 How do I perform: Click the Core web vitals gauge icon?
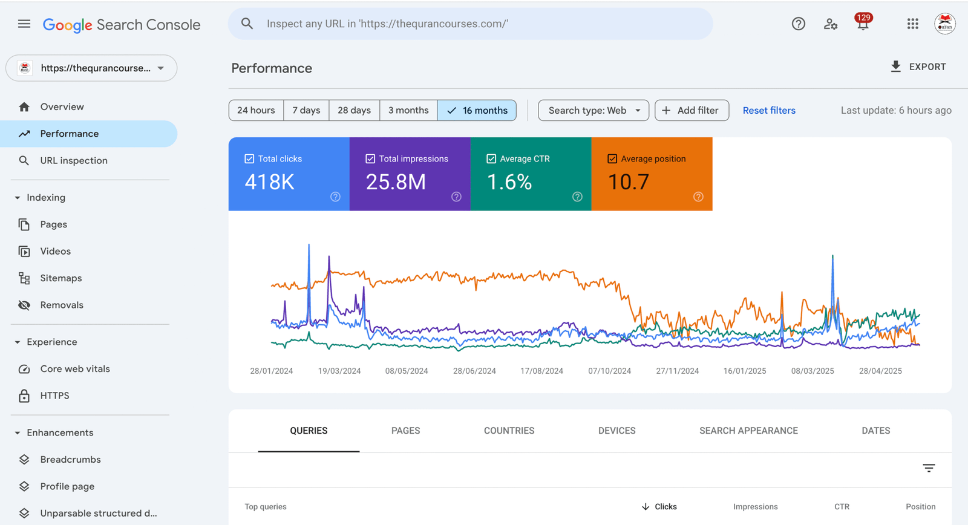click(24, 369)
